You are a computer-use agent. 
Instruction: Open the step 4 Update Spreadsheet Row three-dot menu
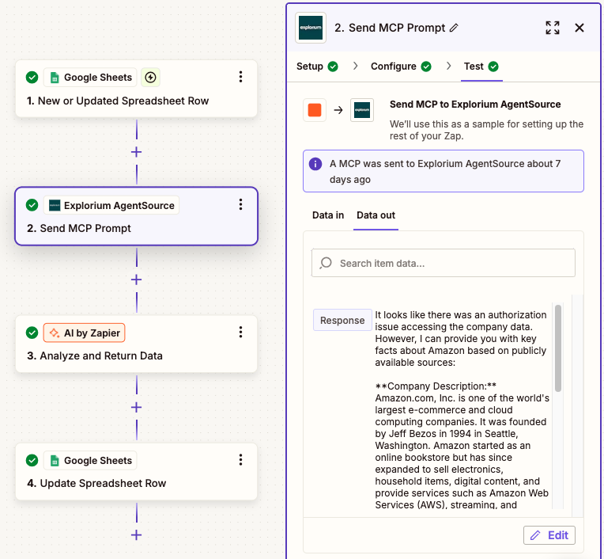point(240,459)
